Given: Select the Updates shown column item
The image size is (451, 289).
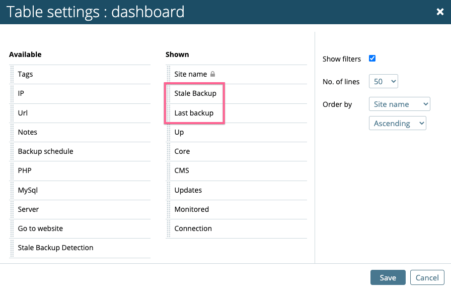Looking at the screenshot, I should 237,190.
